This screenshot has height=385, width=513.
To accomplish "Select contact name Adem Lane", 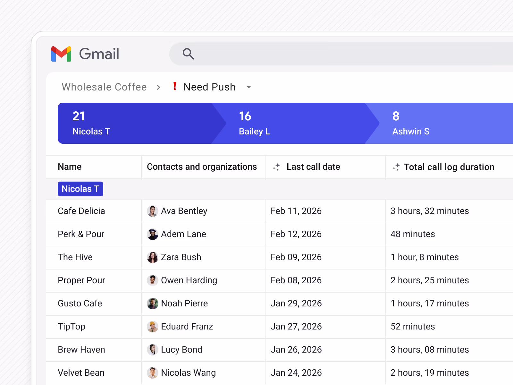I will (x=183, y=234).
